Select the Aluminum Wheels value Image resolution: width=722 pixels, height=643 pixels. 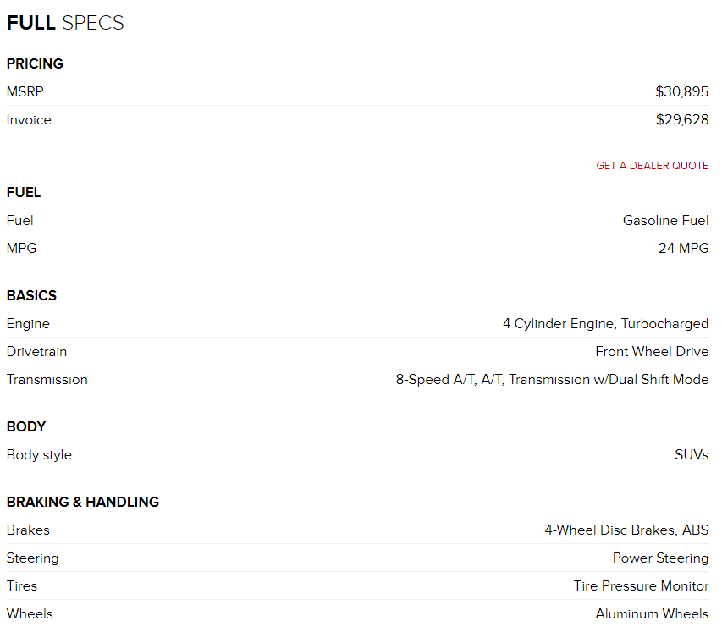tap(652, 613)
